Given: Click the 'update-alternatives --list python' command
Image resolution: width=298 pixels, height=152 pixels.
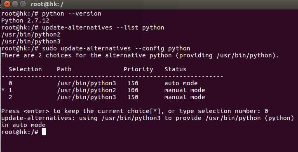Looking at the screenshot, I should (x=103, y=27).
